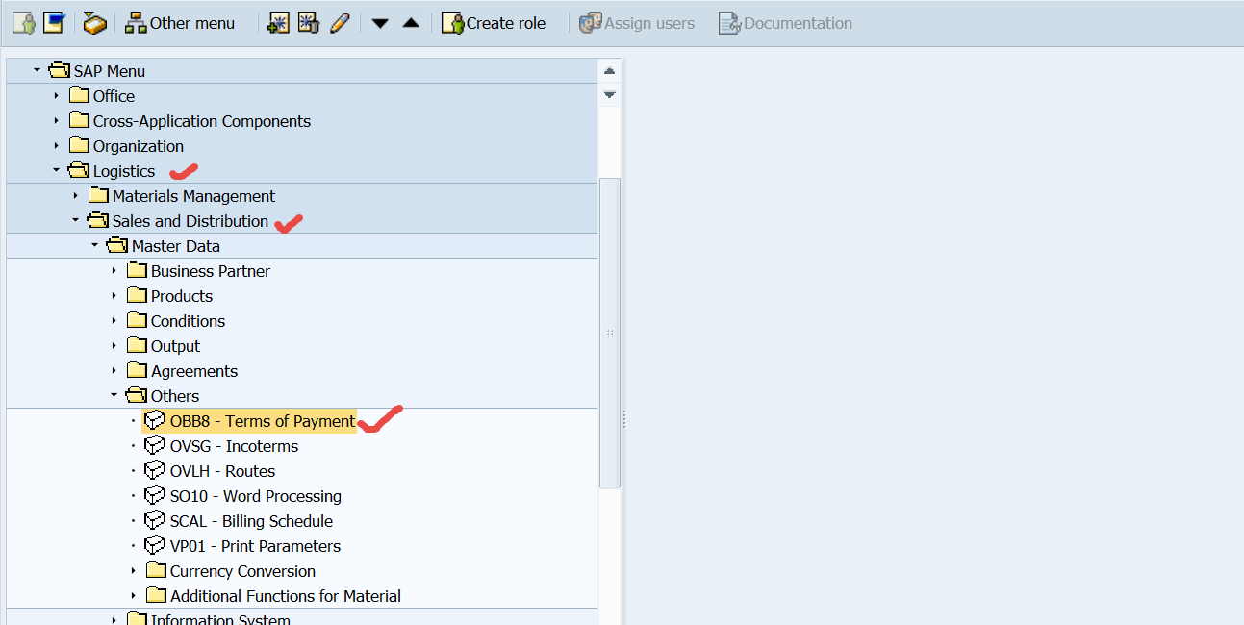
Task: Click the Delete favorites icon
Action: coord(308,22)
